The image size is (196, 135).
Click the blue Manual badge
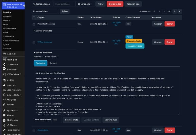pyautogui.click(x=129, y=37)
